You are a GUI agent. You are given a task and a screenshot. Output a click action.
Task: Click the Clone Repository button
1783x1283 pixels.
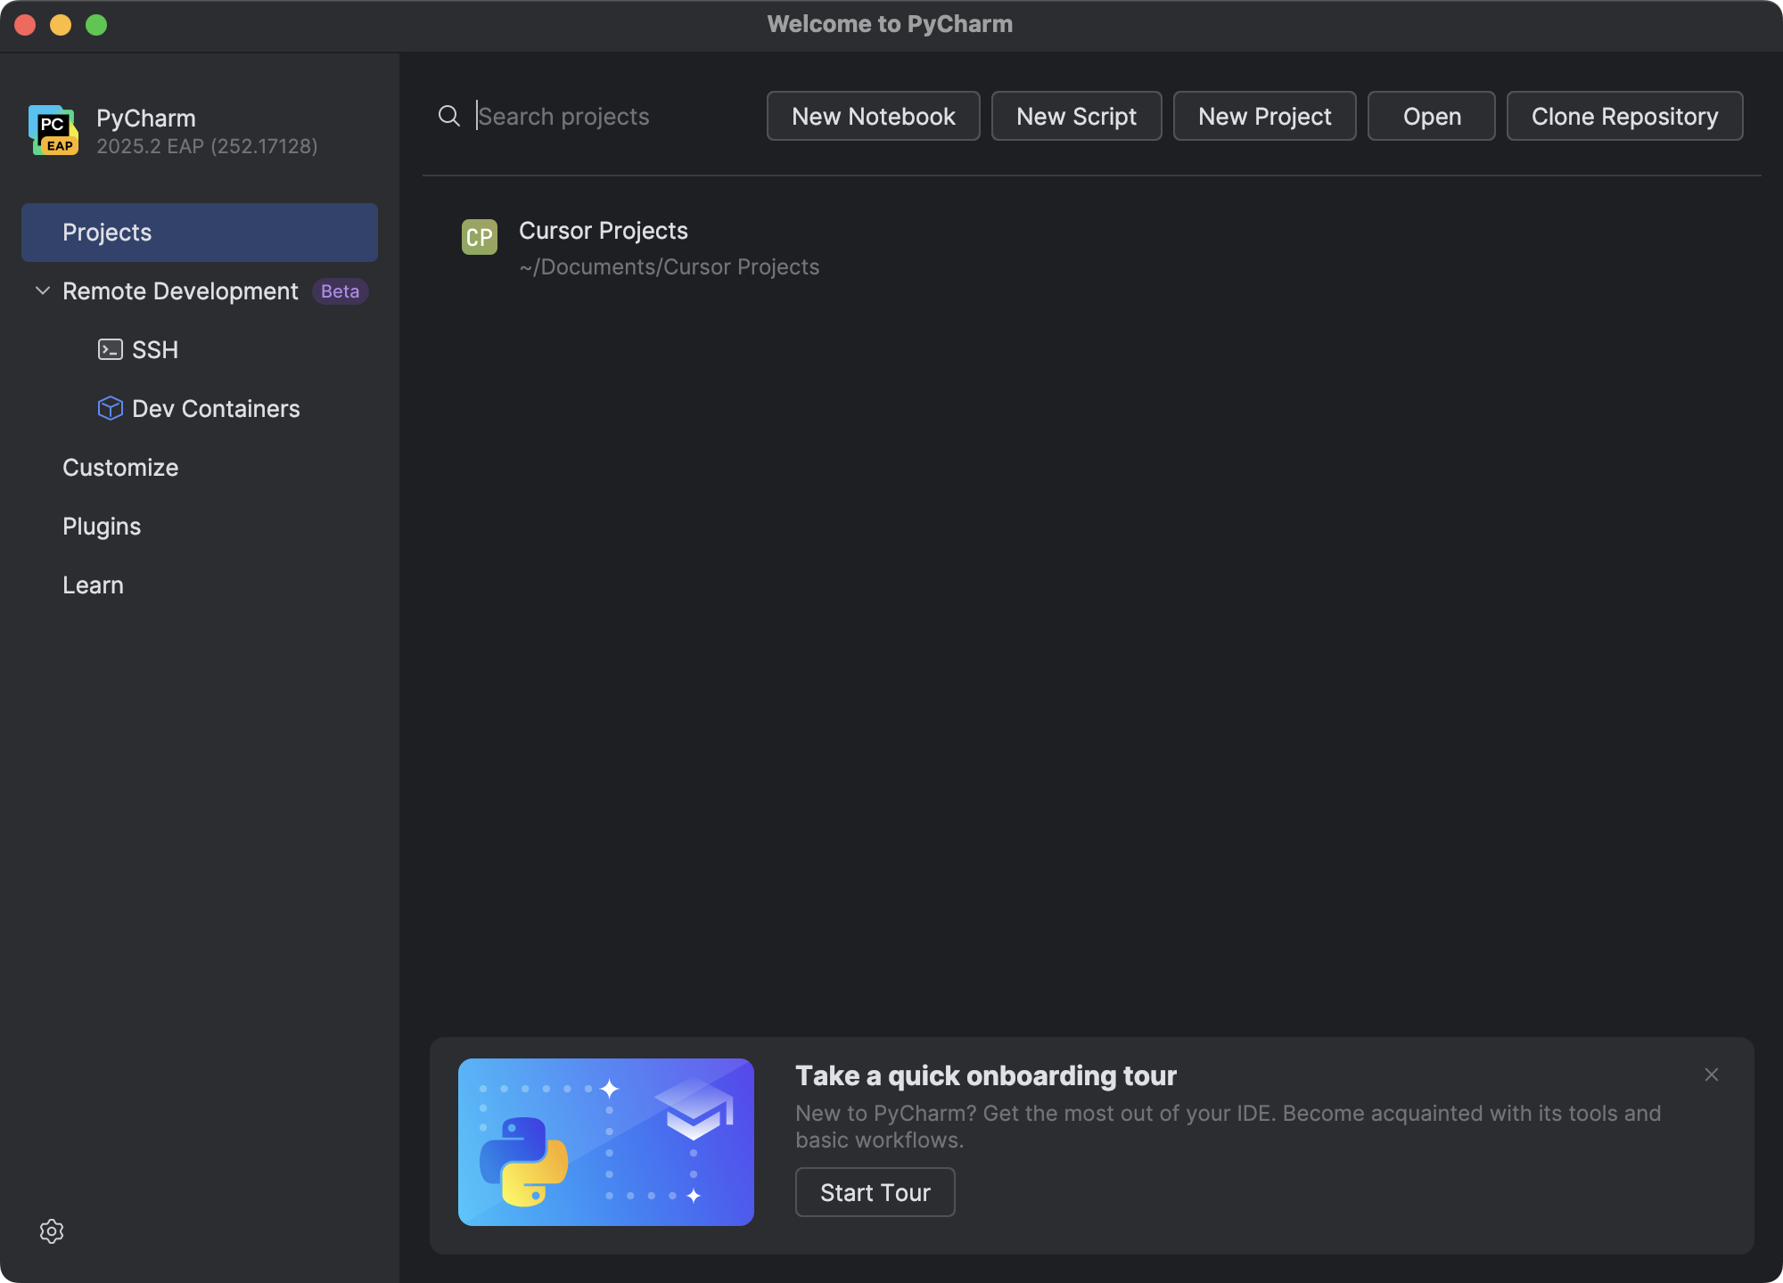pos(1624,116)
